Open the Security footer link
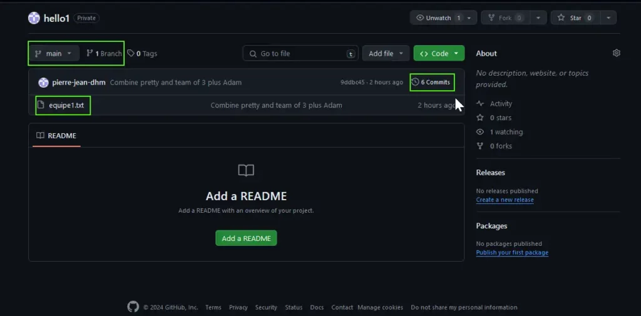Screen dimensions: 641x316 pyautogui.click(x=266, y=307)
